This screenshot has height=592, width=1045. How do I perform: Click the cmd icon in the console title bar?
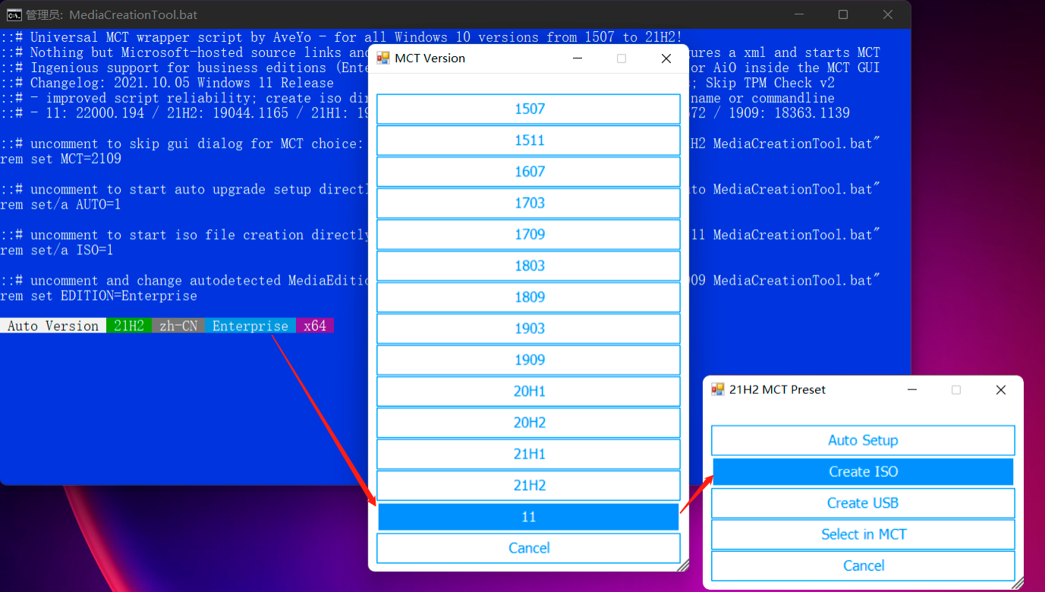[14, 14]
